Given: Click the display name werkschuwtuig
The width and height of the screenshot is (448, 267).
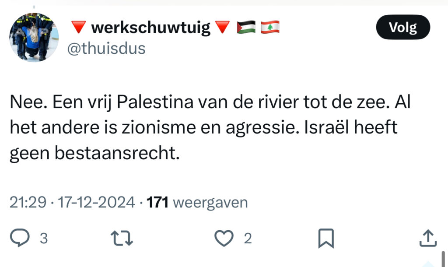Looking at the screenshot, I should 150,28.
